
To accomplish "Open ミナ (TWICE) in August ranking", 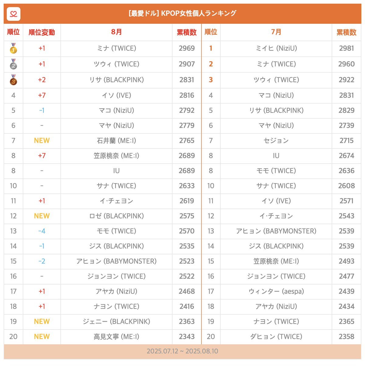I will tap(116, 48).
